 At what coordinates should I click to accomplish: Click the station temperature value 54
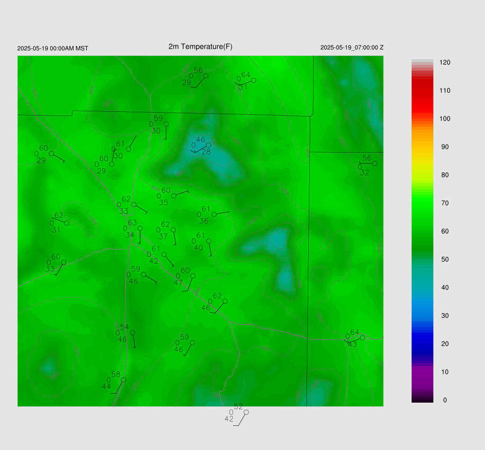[x=125, y=327]
